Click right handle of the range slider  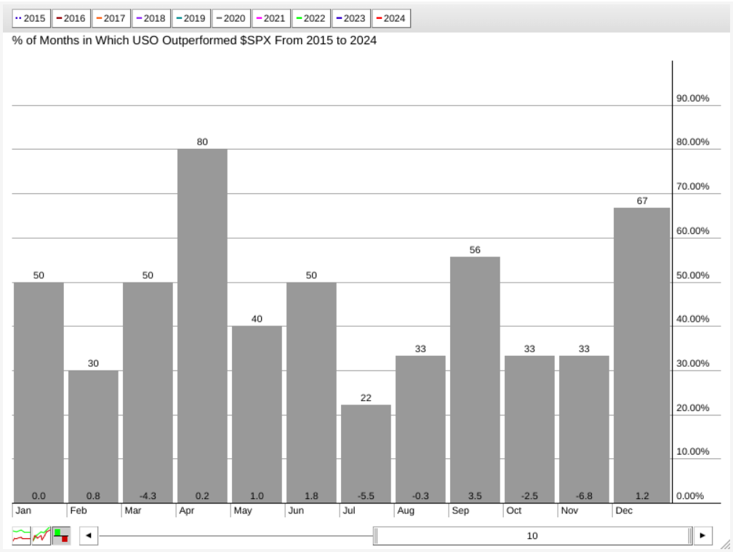click(689, 536)
